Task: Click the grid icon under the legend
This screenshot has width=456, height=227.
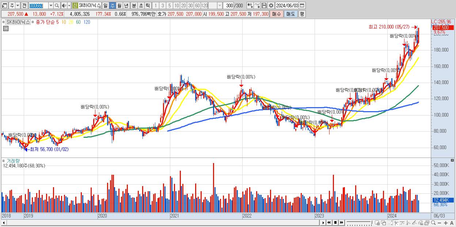Action: tap(5, 29)
